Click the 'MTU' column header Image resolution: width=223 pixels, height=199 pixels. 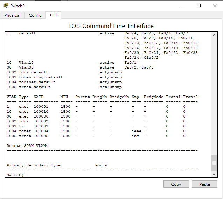[x=64, y=97]
